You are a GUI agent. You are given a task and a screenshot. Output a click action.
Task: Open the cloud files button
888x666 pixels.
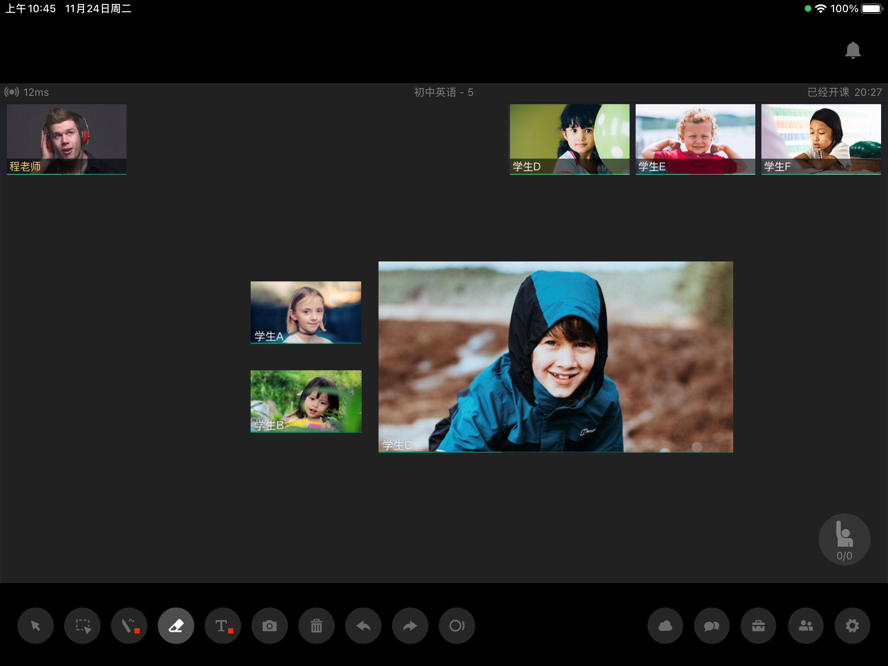coord(665,626)
